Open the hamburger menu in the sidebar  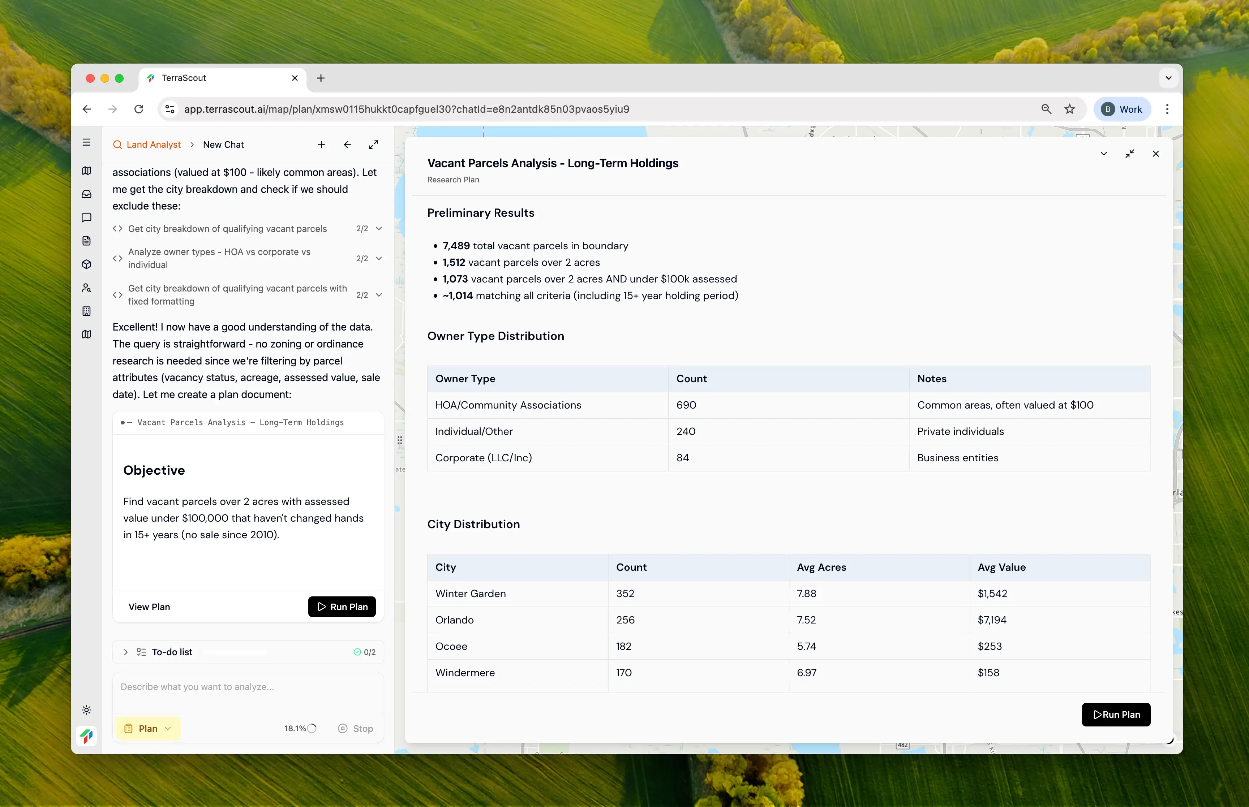pos(86,143)
